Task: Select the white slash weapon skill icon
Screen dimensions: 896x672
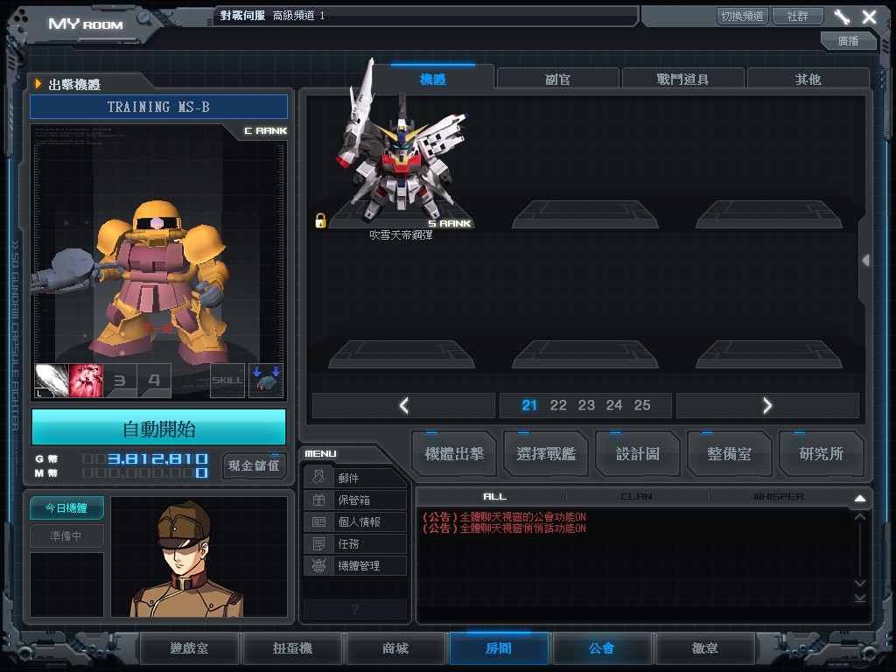Action: click(x=52, y=381)
